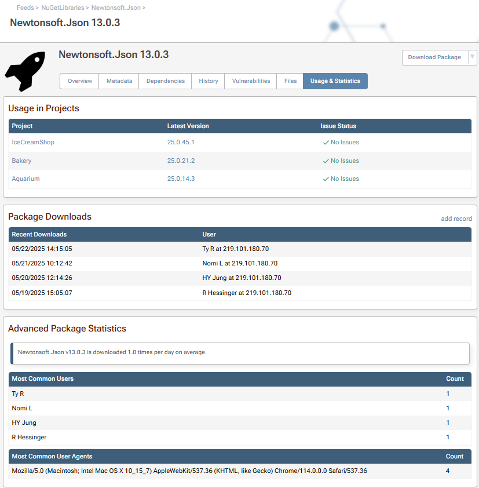This screenshot has height=488, width=479.
Task: Click the add record link
Action: tap(456, 219)
